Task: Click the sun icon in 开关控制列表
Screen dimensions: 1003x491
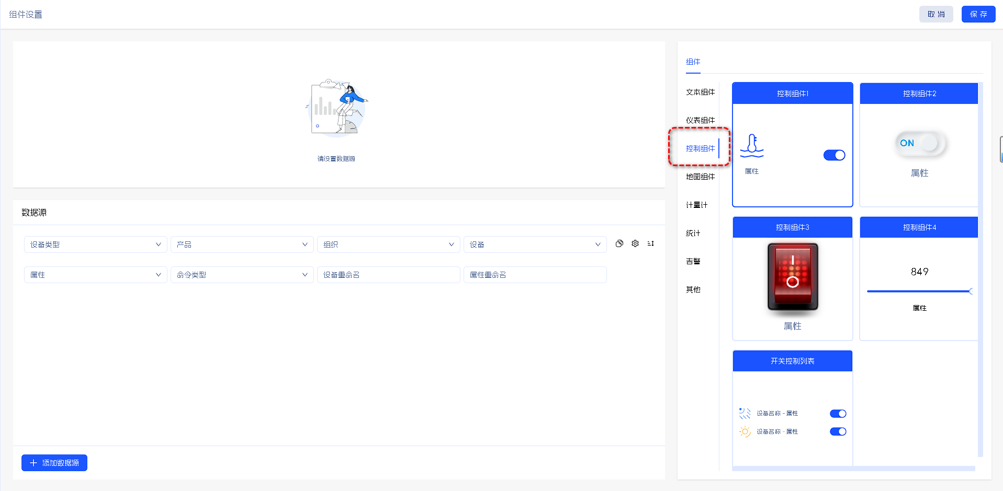Action: 745,431
